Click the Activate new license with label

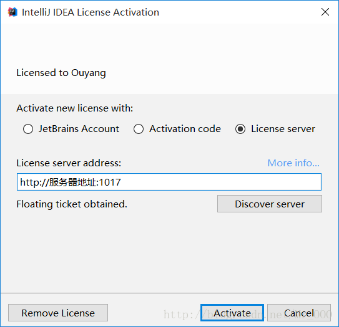[x=74, y=108]
